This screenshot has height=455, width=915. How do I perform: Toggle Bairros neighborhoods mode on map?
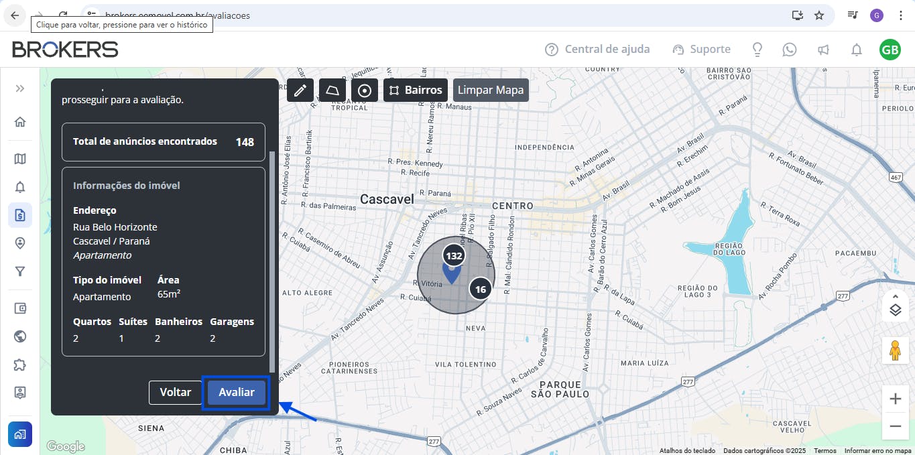tap(416, 90)
